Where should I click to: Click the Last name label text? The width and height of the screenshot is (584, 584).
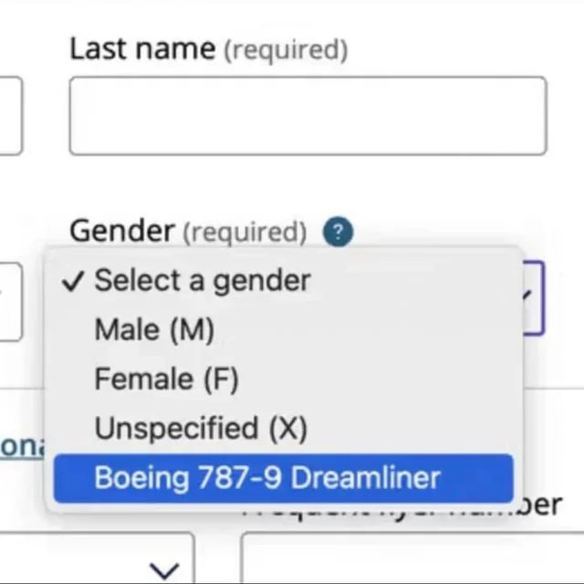(x=142, y=48)
